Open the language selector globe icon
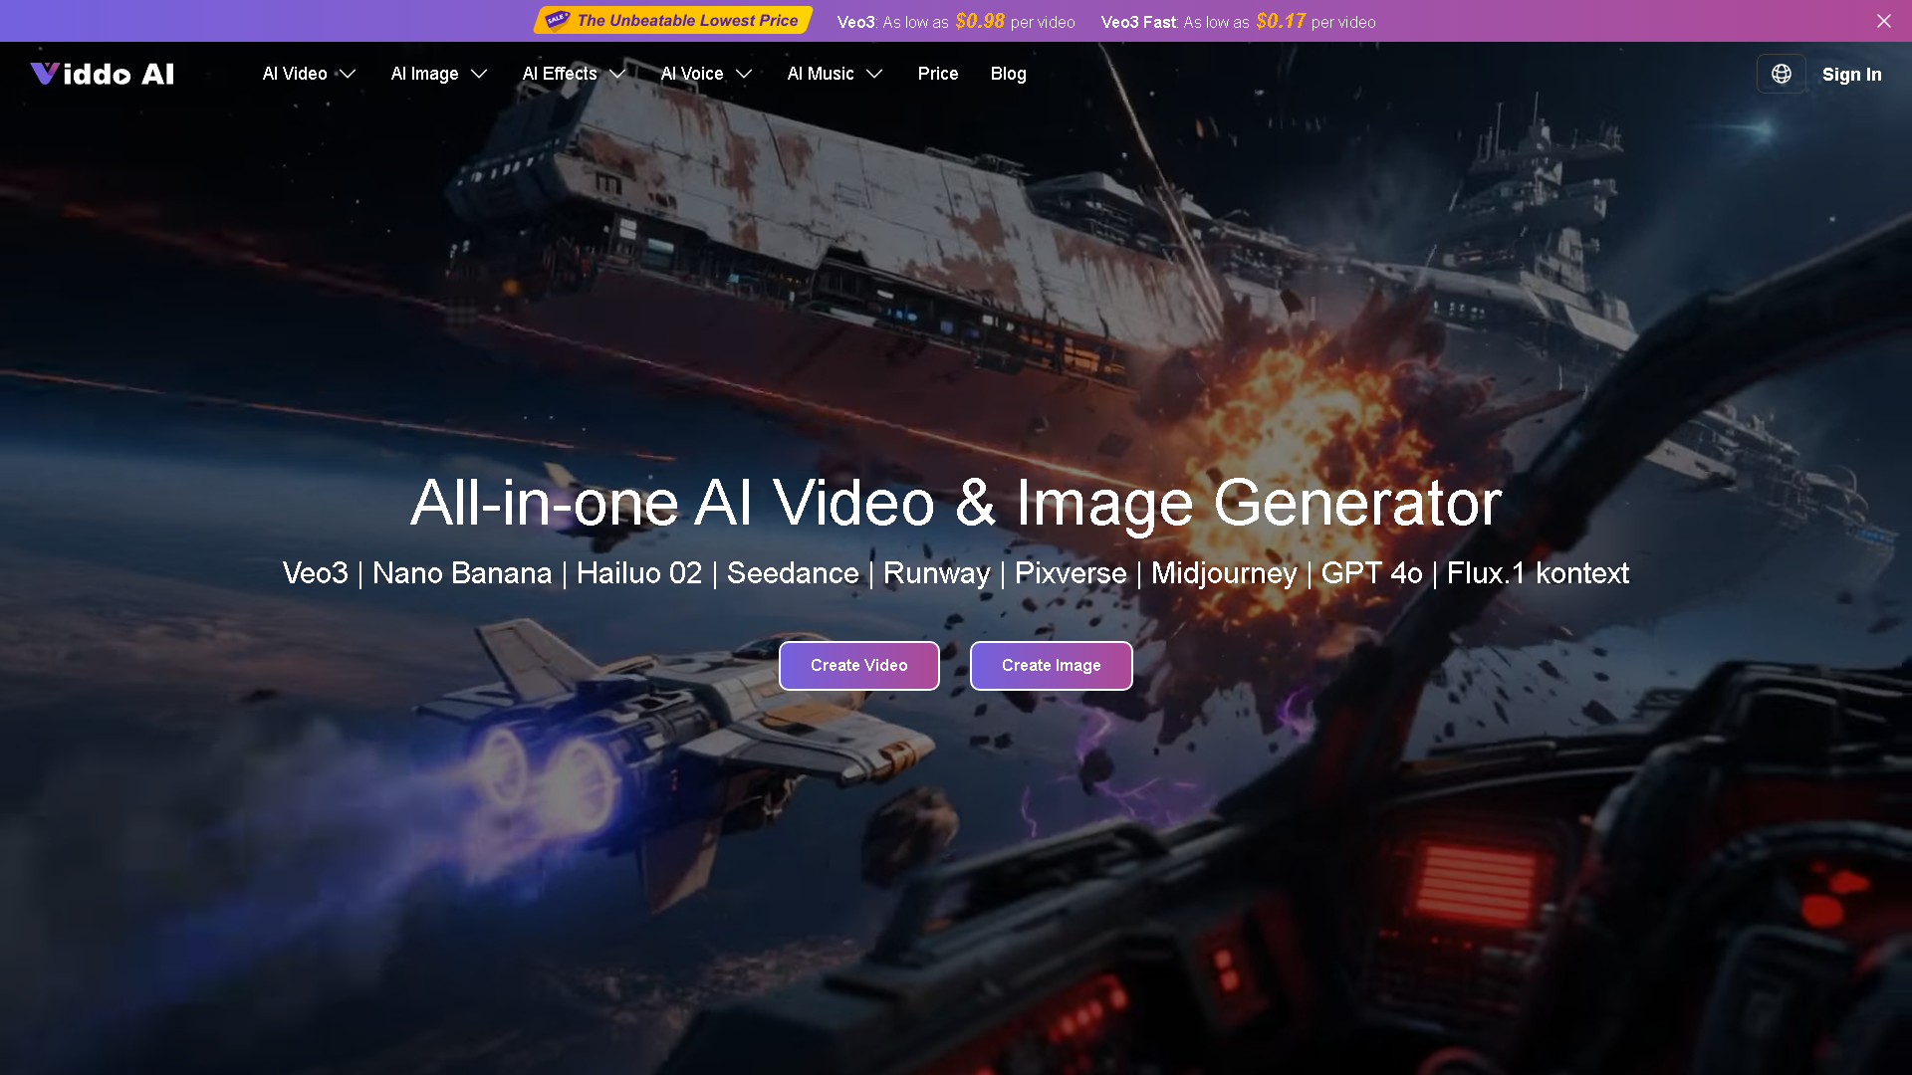Viewport: 1912px width, 1075px height. coord(1782,73)
